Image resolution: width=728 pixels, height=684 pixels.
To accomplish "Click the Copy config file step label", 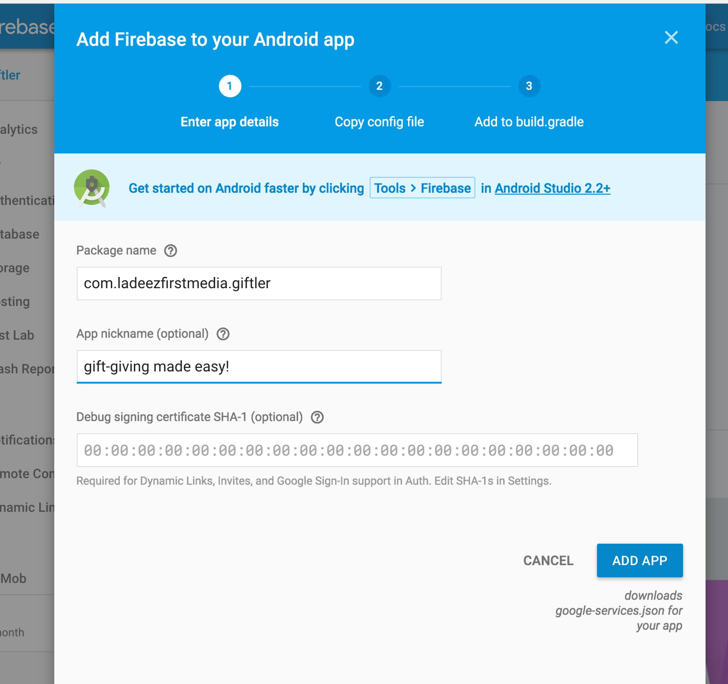I will click(379, 122).
